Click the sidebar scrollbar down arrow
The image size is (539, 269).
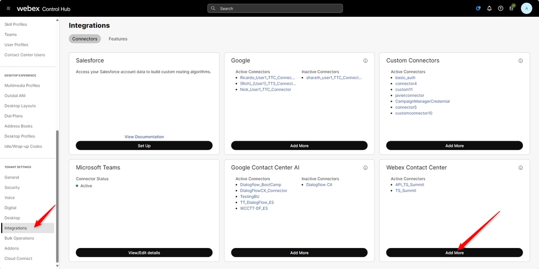(x=57, y=266)
